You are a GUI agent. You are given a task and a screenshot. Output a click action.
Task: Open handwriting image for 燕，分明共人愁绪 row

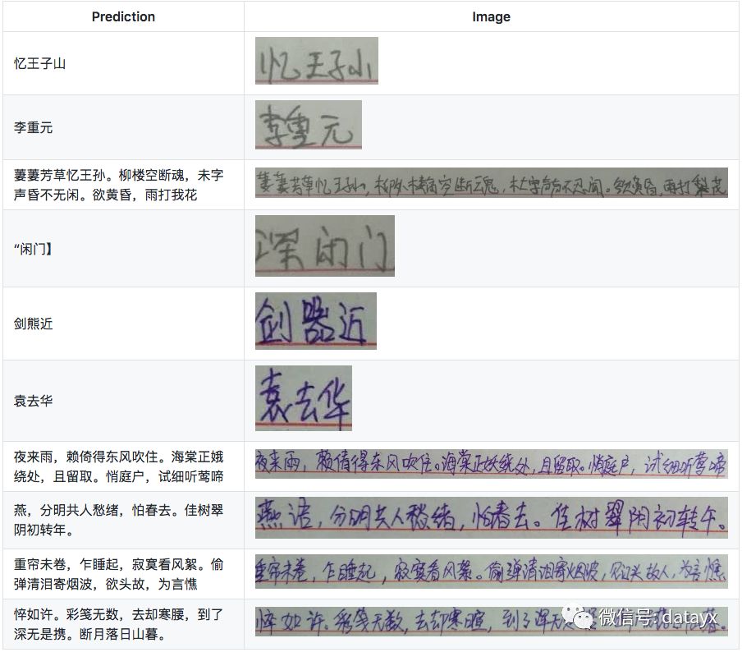(491, 517)
